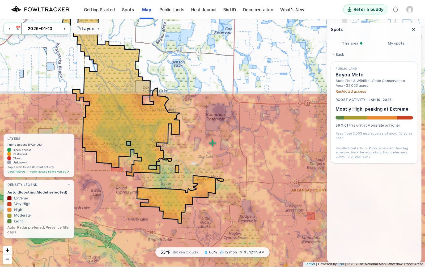This screenshot has height=267, width=425.
Task: Open the user profile avatar
Action: tap(410, 10)
